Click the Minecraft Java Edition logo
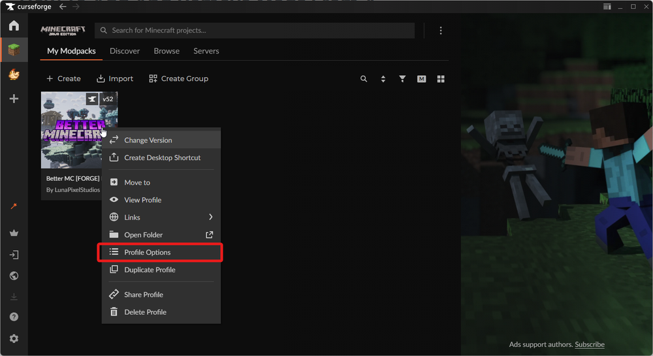This screenshot has height=356, width=653. pyautogui.click(x=63, y=31)
